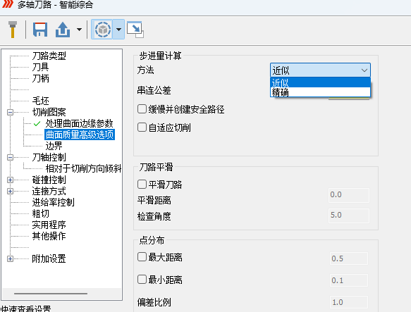Screen dimensions: 411x312
Task: Select 实用程序 in the tree
Action: pos(49,225)
